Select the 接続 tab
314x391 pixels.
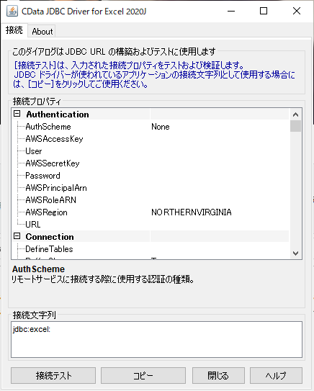click(14, 30)
